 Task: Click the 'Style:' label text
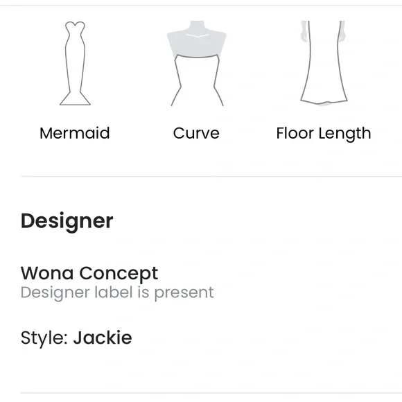click(44, 338)
